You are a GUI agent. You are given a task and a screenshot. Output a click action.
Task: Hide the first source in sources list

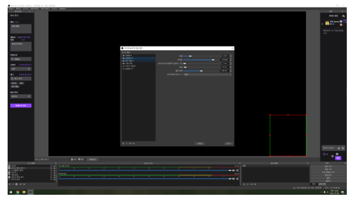tap(51, 166)
